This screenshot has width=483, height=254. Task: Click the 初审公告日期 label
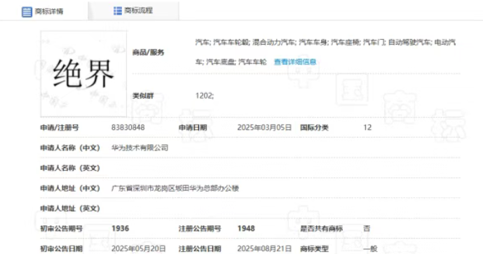click(61, 248)
